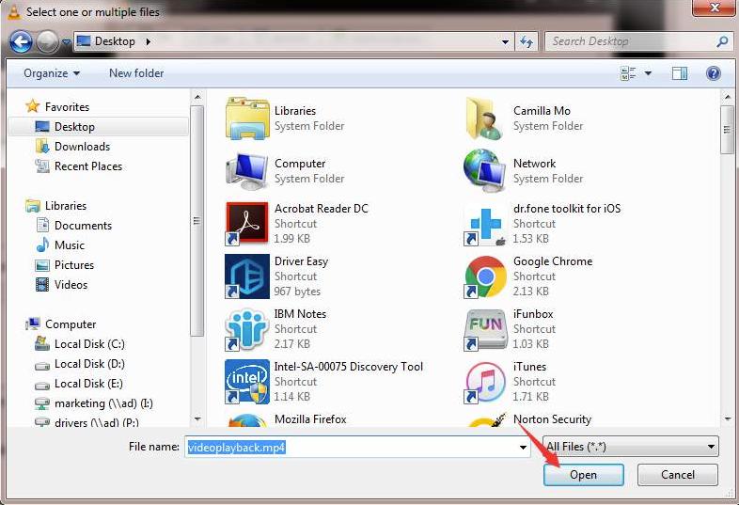Click New folder button
The width and height of the screenshot is (739, 505).
pyautogui.click(x=136, y=73)
